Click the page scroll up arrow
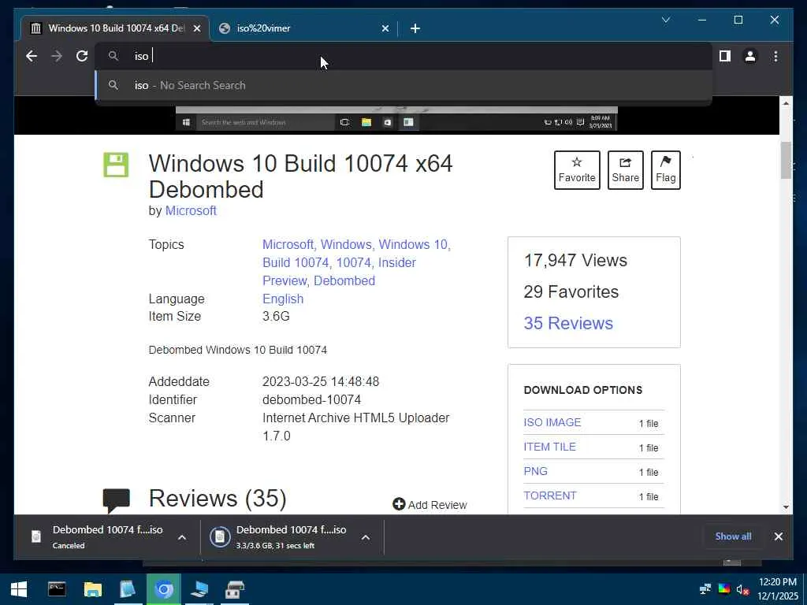Viewport: 807px width, 605px height. tap(786, 103)
